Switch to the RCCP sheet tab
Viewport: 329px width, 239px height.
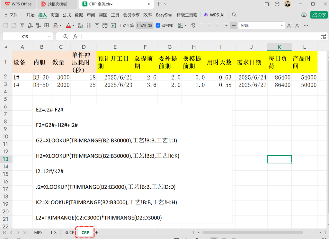click(69, 233)
